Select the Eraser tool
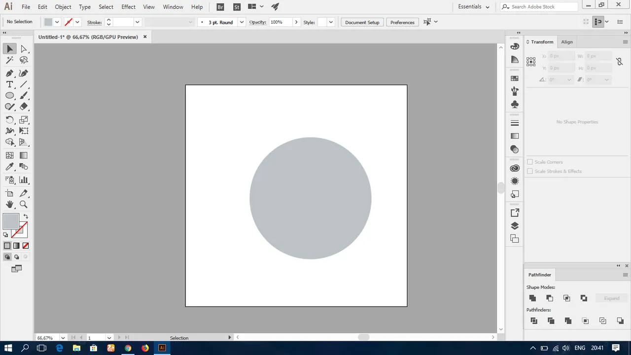This screenshot has height=355, width=631. [x=24, y=106]
